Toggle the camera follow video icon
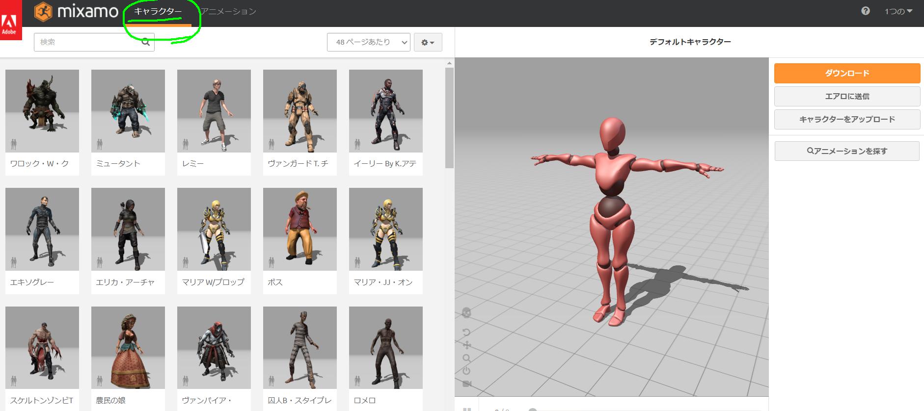Viewport: 924px width, 411px height. point(467,384)
